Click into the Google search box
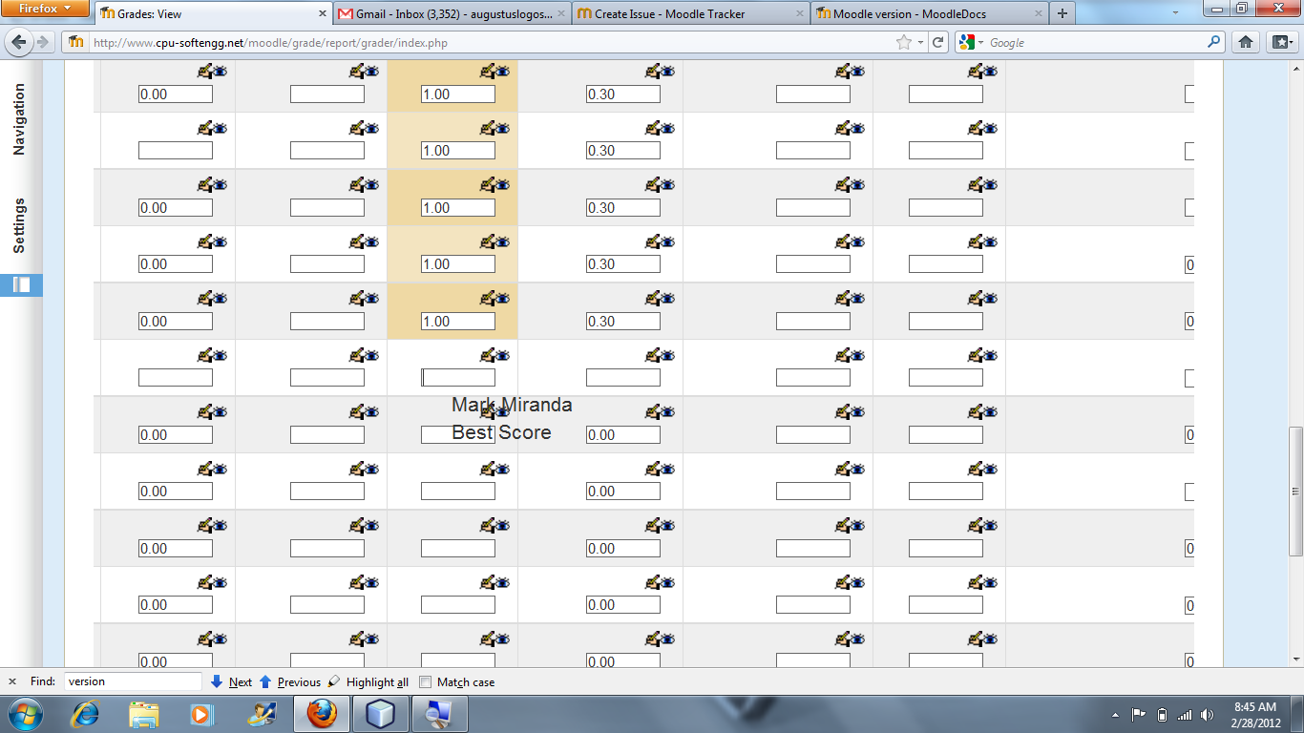Screen dimensions: 1304x733 click(1096, 43)
